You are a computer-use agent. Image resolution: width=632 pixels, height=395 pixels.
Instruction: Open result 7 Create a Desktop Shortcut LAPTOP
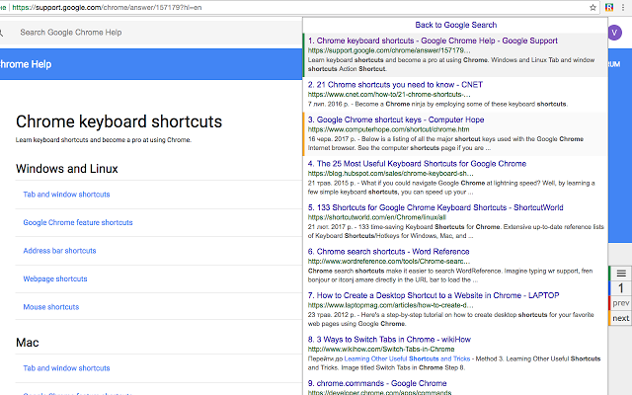434,295
